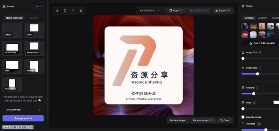Pick the pink marble wallpaper thumbnail
The height and width of the screenshot is (131, 279).
tap(262, 26)
